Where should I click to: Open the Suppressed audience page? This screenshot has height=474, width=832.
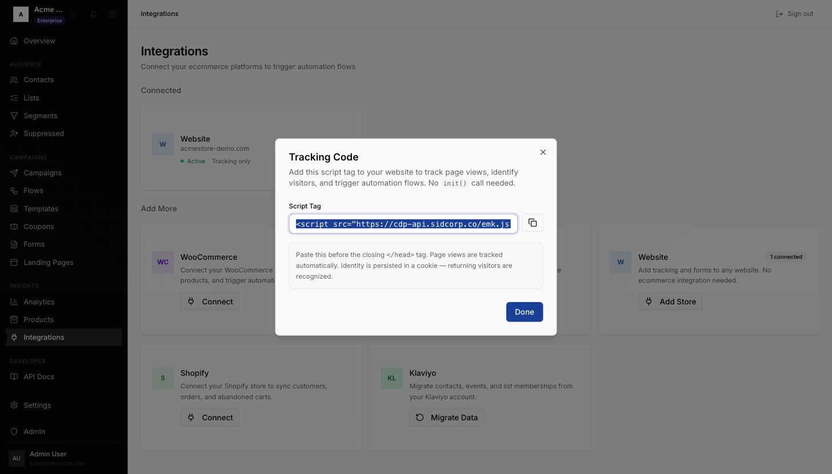[x=64, y=134]
